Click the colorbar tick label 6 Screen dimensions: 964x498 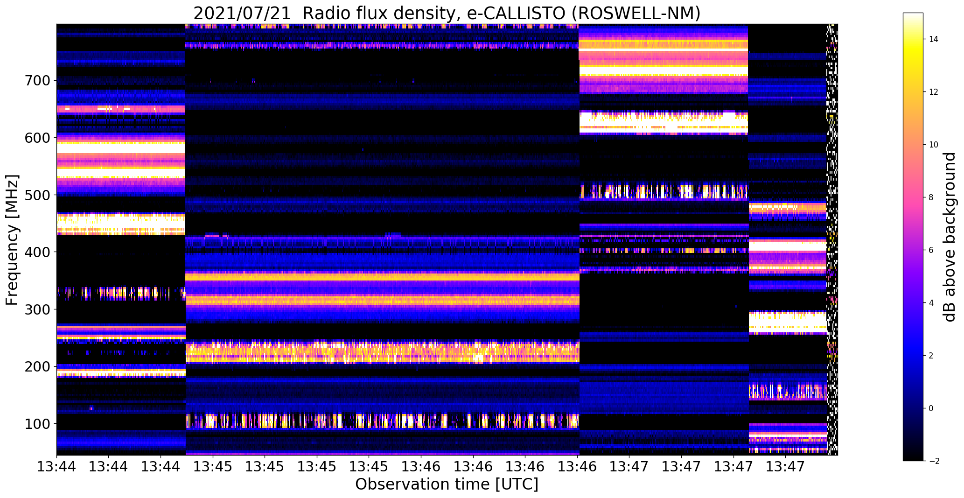pyautogui.click(x=931, y=250)
